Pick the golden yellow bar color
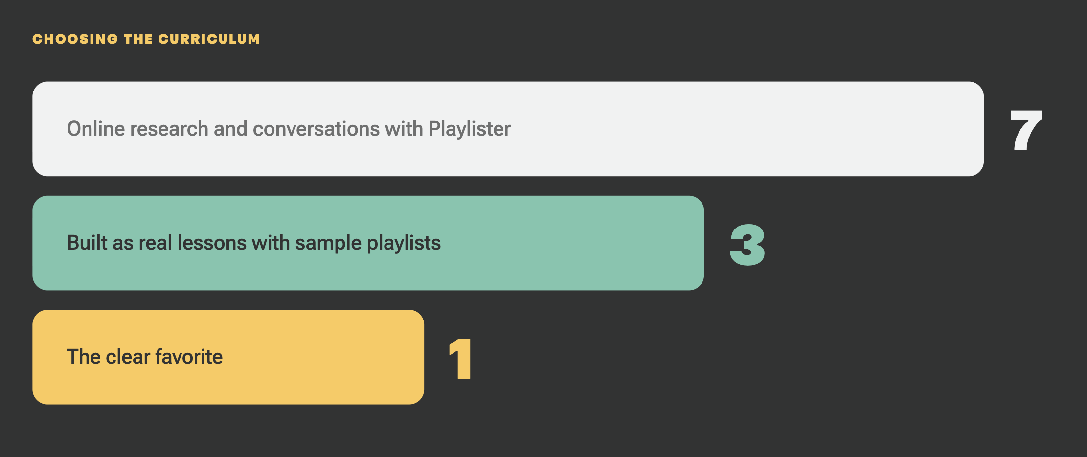The width and height of the screenshot is (1087, 457). 228,357
